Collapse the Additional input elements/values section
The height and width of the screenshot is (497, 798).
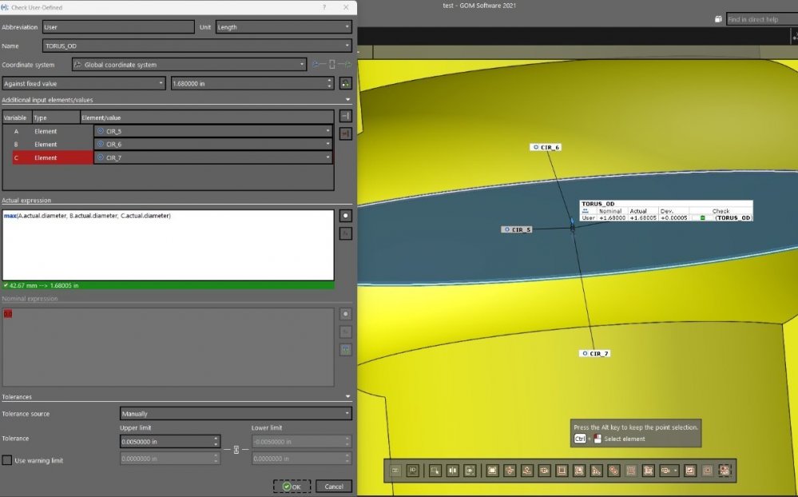(347, 100)
